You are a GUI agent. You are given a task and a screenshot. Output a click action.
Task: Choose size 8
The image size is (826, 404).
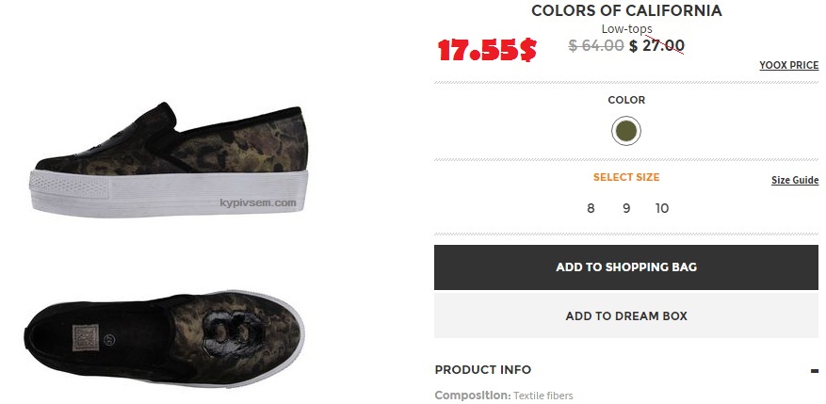pos(591,208)
